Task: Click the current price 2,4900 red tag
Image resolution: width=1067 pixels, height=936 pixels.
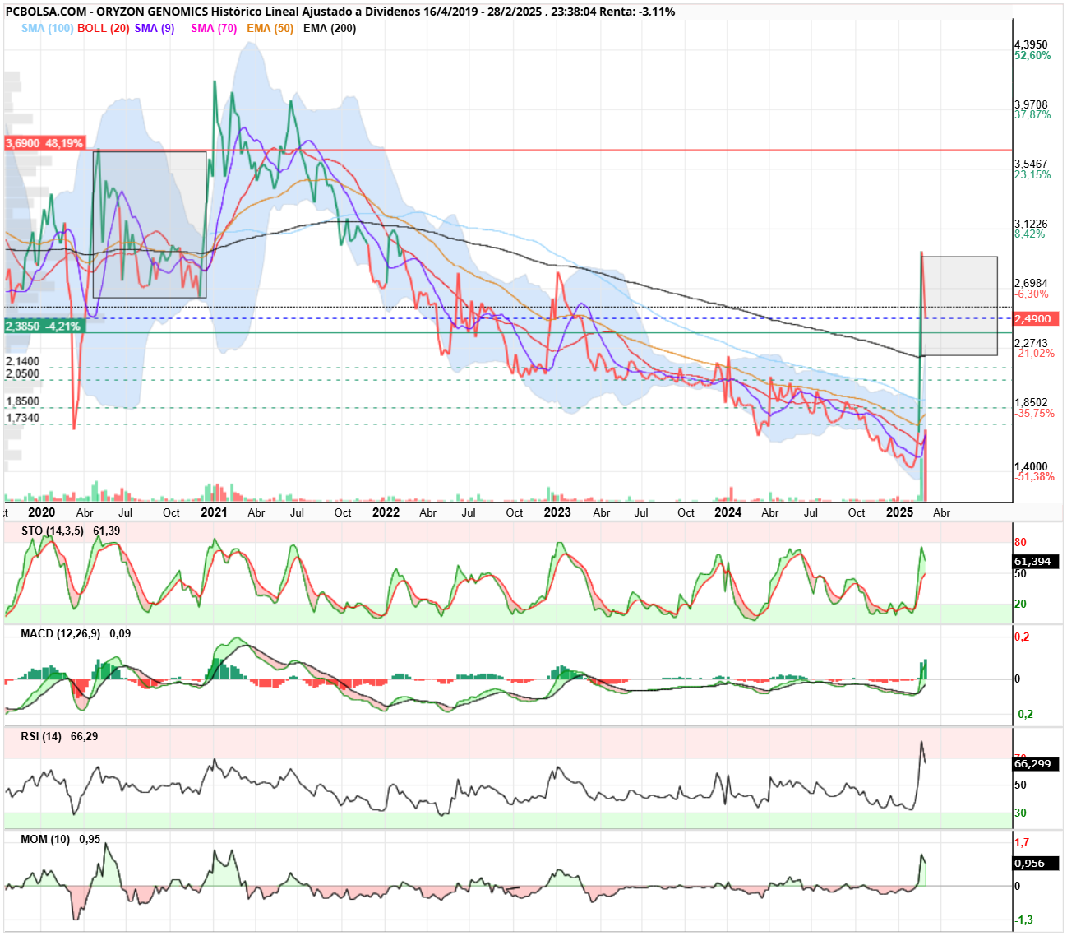Action: [1035, 318]
